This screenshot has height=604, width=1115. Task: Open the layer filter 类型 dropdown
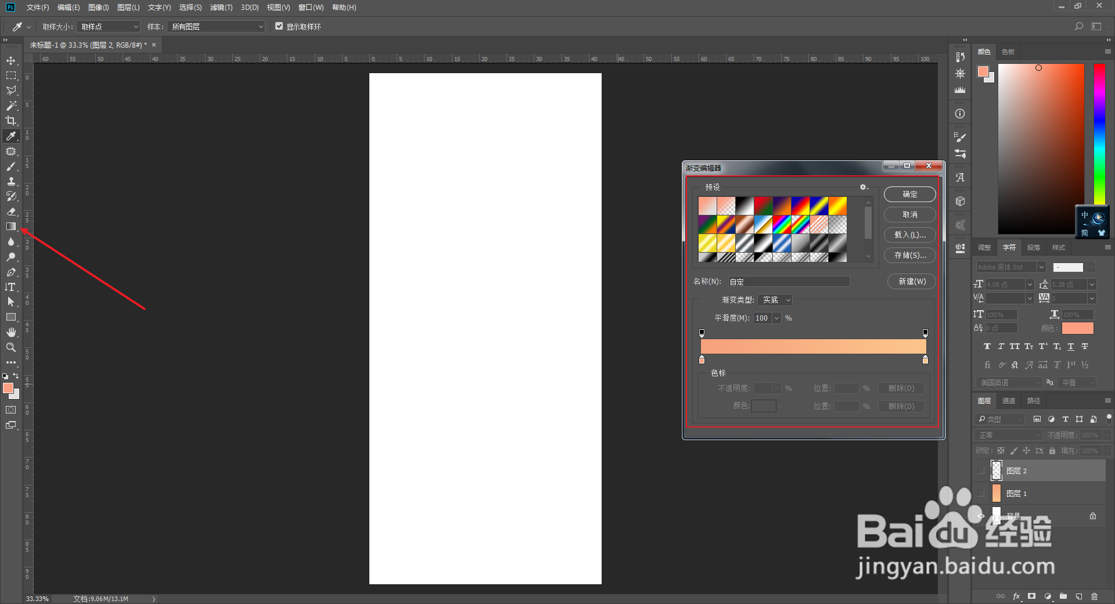point(1000,419)
